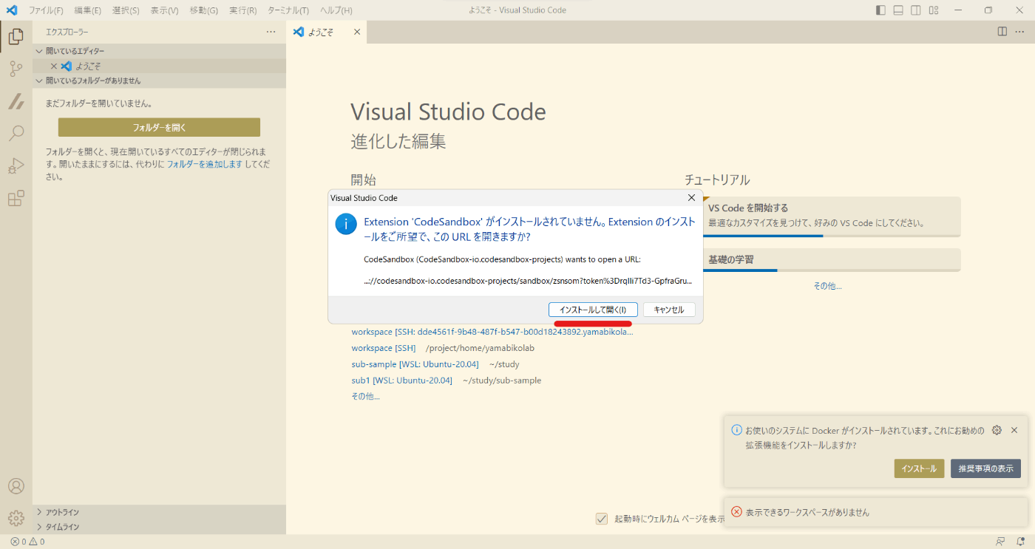
Task: Dismiss the Docker recommendation notification
Action: [1014, 430]
